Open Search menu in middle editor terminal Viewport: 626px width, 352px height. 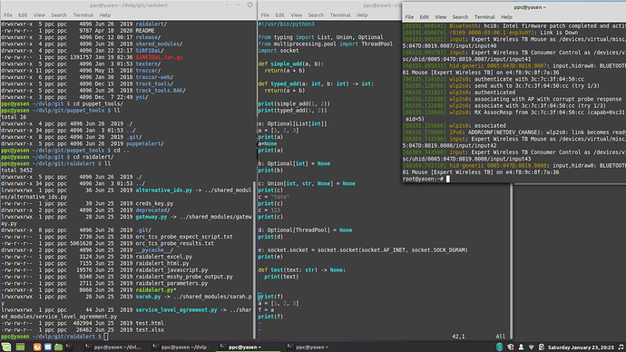coord(316,15)
